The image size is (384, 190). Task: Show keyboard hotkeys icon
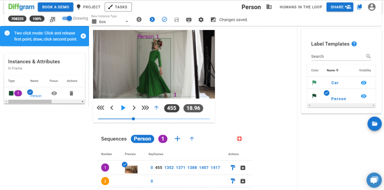point(189,20)
